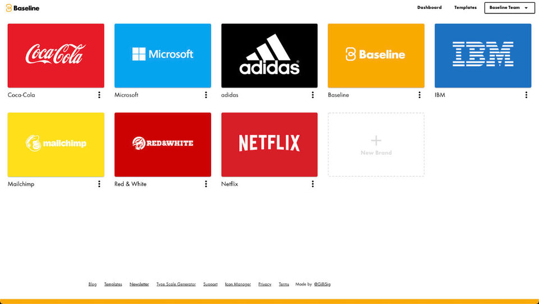Click the Blog footer link
539x304 pixels.
[93, 284]
